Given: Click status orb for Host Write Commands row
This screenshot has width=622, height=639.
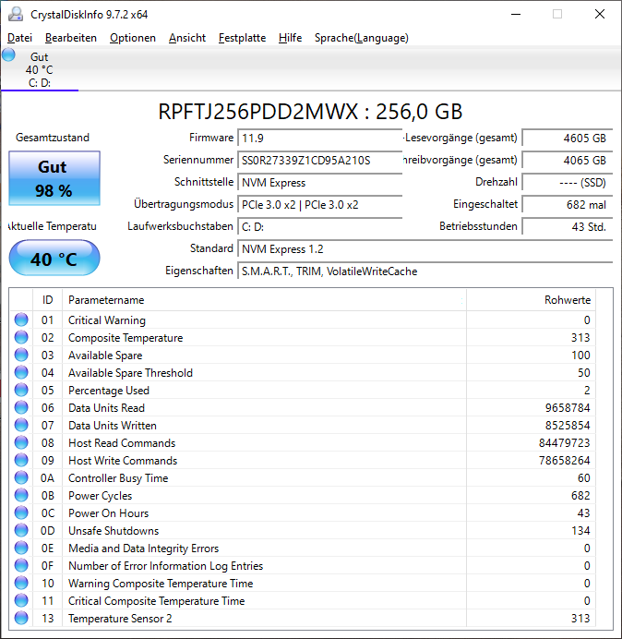Looking at the screenshot, I should click(21, 460).
